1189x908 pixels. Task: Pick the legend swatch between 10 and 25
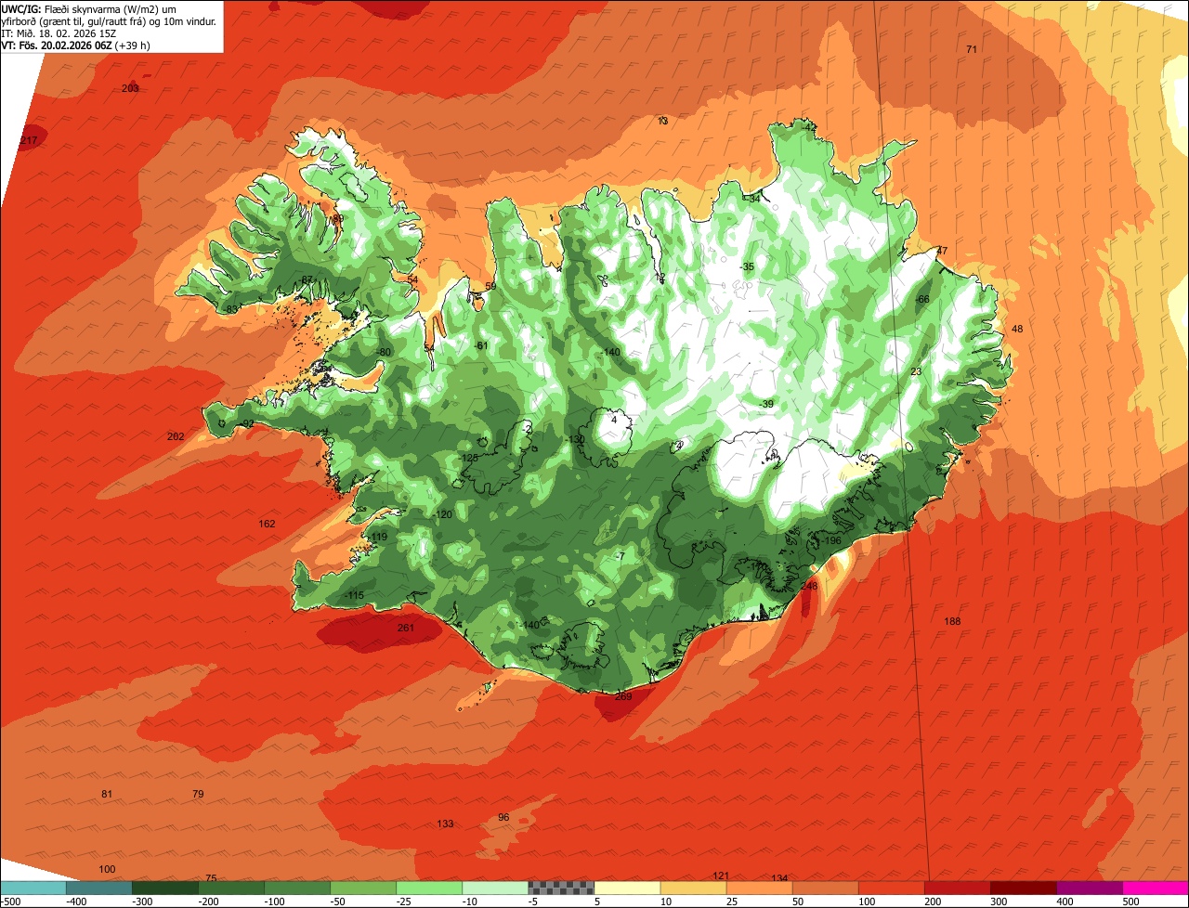coord(693,888)
